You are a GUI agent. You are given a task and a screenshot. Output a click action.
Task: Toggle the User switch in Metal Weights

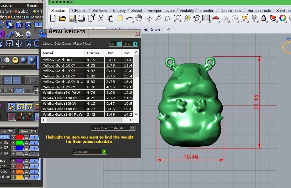131,44
